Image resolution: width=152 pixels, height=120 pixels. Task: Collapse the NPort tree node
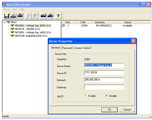[4, 22]
